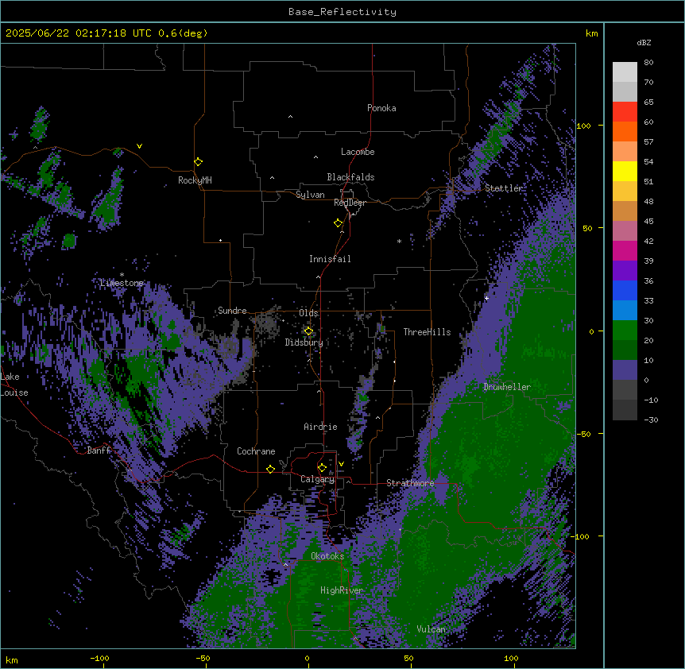Click the 0 tick on horizontal axis

307,658
